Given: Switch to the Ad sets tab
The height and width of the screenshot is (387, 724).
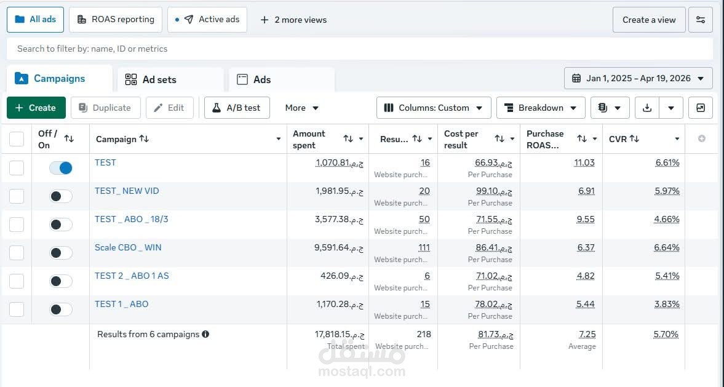Looking at the screenshot, I should click(170, 79).
